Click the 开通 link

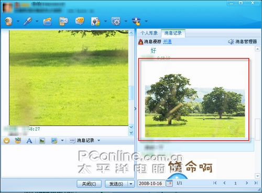167,42
